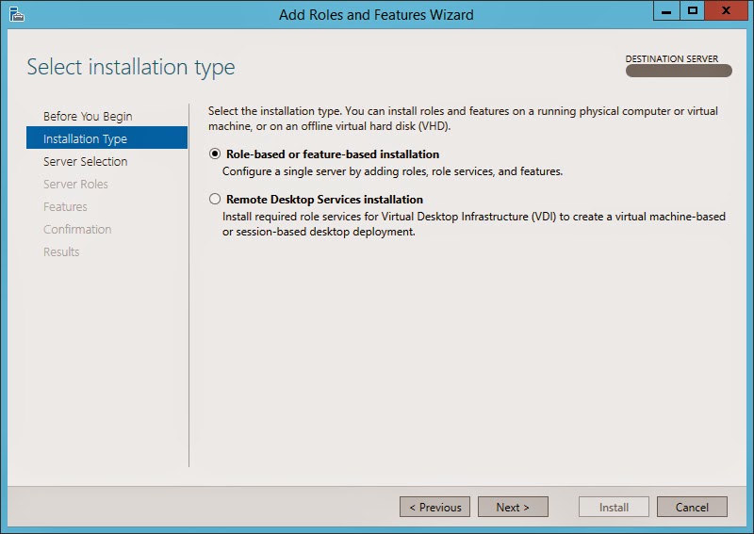
Task: Proceed with the Next button
Action: click(512, 507)
